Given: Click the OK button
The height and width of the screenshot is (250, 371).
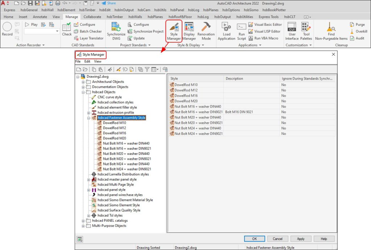Looking at the screenshot, I should [x=254, y=239].
